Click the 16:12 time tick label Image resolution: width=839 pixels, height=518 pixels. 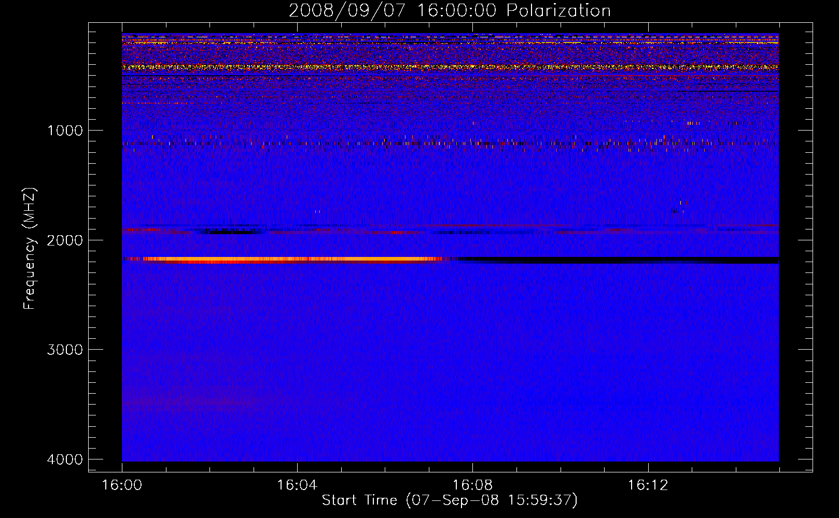[648, 485]
